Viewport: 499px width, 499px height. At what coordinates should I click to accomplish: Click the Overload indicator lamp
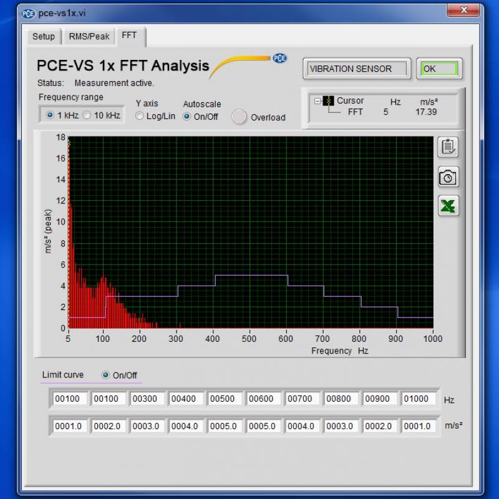(x=239, y=117)
